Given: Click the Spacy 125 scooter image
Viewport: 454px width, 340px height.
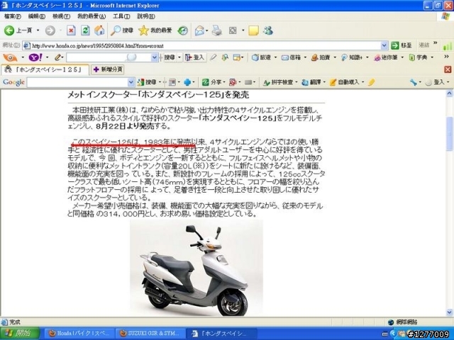Looking at the screenshot, I should [x=196, y=268].
